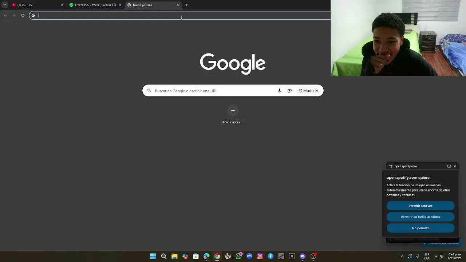Open the Windows Start menu
466x262 pixels.
pos(153,256)
